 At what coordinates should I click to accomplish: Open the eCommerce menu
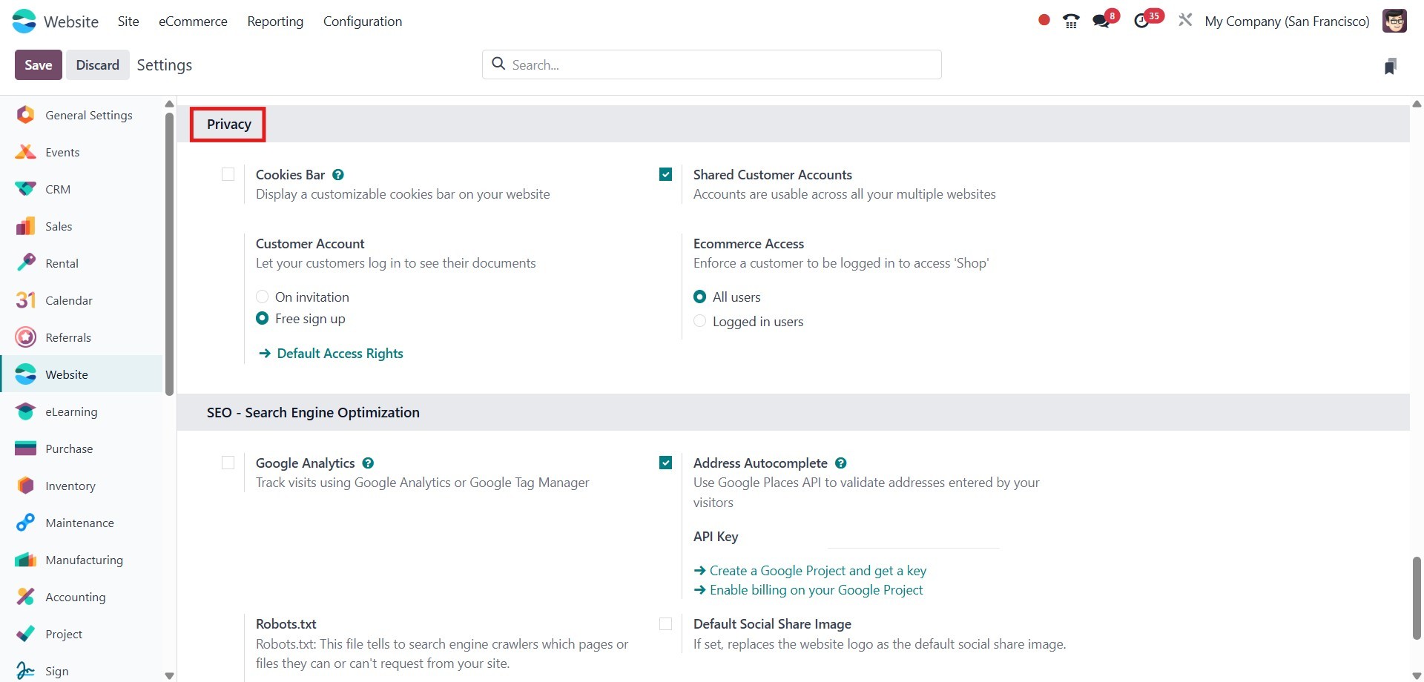[193, 21]
